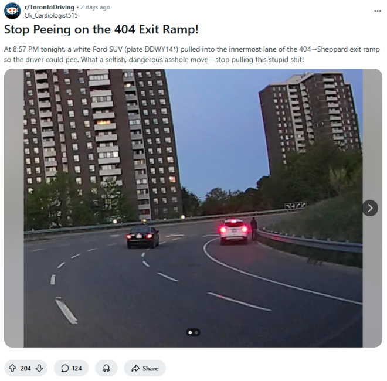
Task: Click the person standing beside the guardrail
Action: (x=254, y=228)
